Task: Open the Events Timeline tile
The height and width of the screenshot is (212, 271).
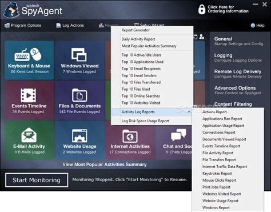Action: point(29,100)
